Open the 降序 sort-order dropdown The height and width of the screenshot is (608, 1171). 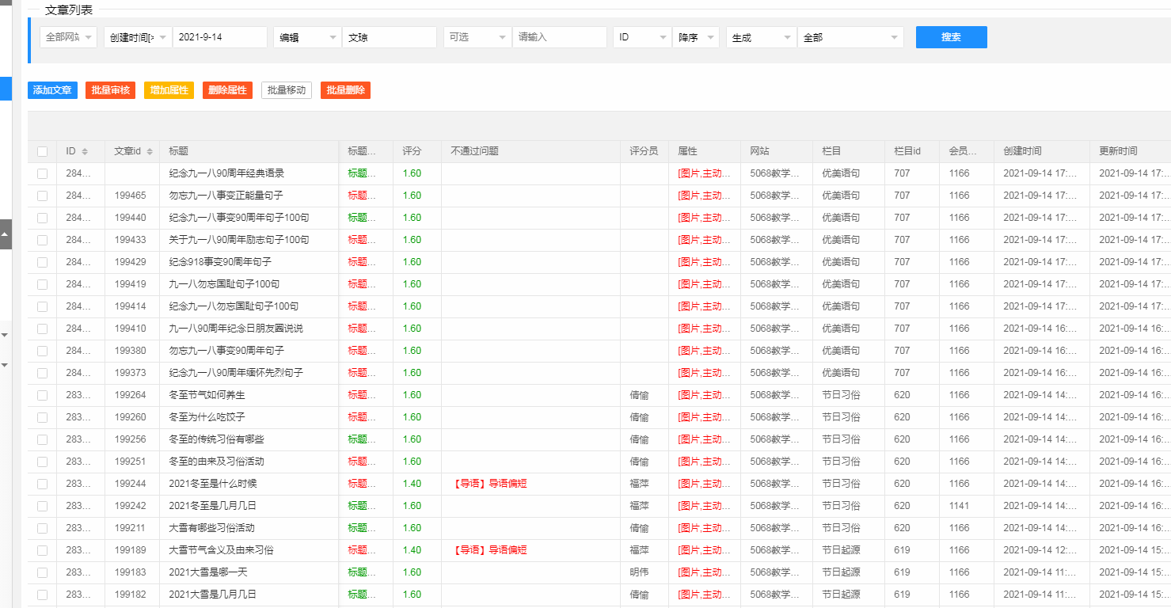(696, 37)
